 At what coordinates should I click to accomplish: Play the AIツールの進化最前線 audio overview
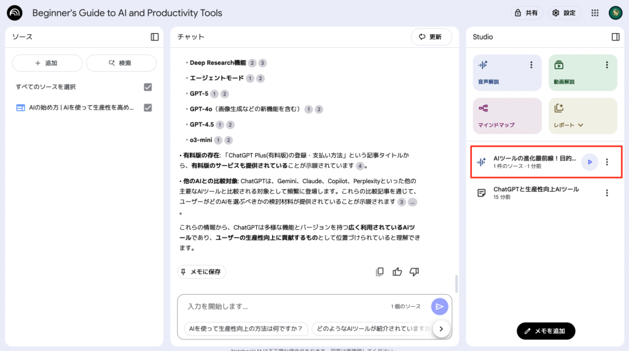point(589,162)
